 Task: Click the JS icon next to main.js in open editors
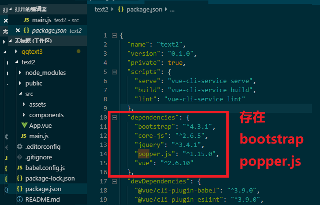(26, 20)
